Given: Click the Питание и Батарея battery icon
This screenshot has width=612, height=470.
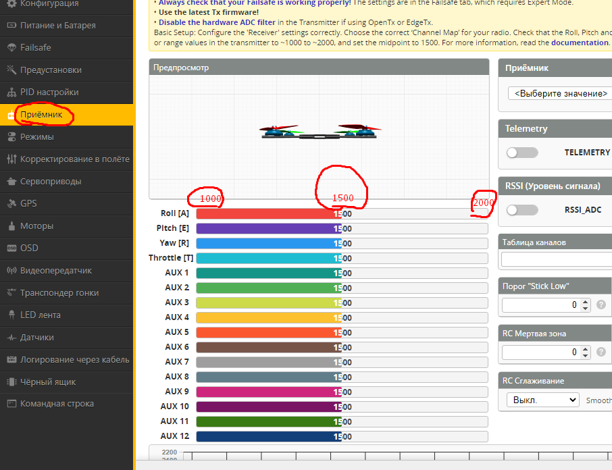Looking at the screenshot, I should coord(11,26).
